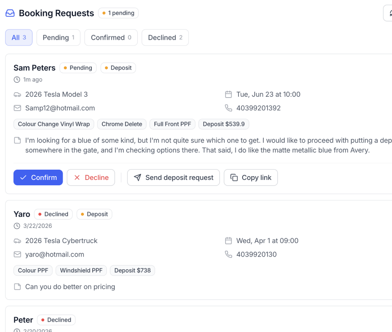
Task: Click the X icon in Decline button
Action: click(x=77, y=177)
